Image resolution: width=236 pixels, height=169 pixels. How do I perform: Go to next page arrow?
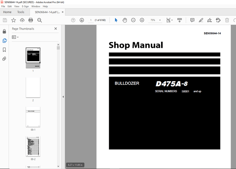[x=82, y=20]
